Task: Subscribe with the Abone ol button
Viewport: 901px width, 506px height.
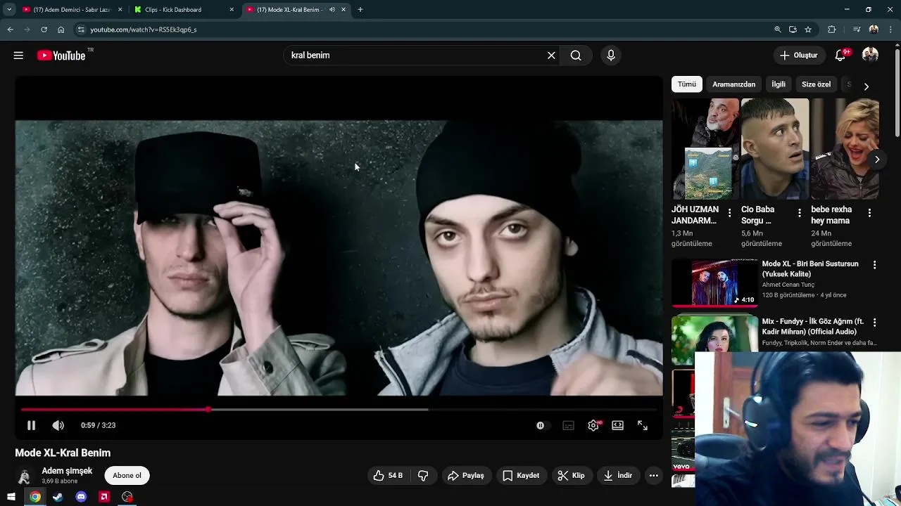Action: point(127,476)
